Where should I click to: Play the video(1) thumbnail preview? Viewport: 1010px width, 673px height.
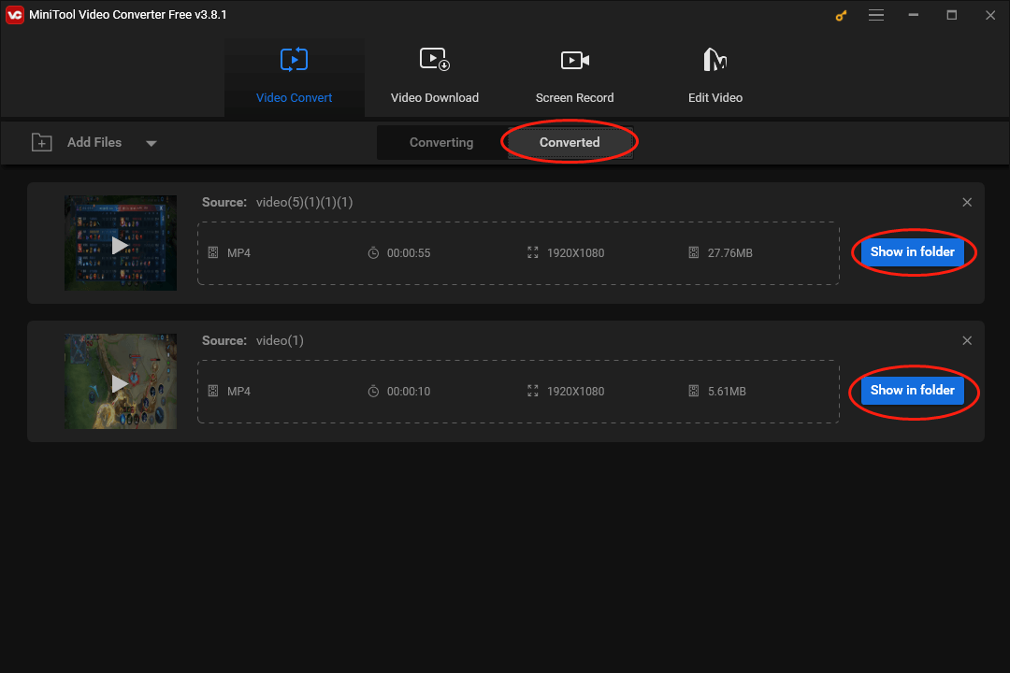click(121, 382)
